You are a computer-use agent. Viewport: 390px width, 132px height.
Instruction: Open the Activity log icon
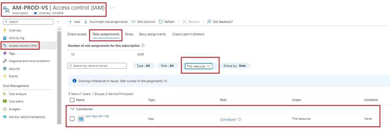coord(5,38)
